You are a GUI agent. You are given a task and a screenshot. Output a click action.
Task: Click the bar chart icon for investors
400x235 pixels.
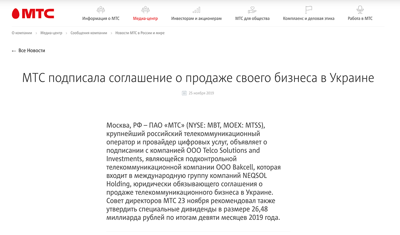196,10
